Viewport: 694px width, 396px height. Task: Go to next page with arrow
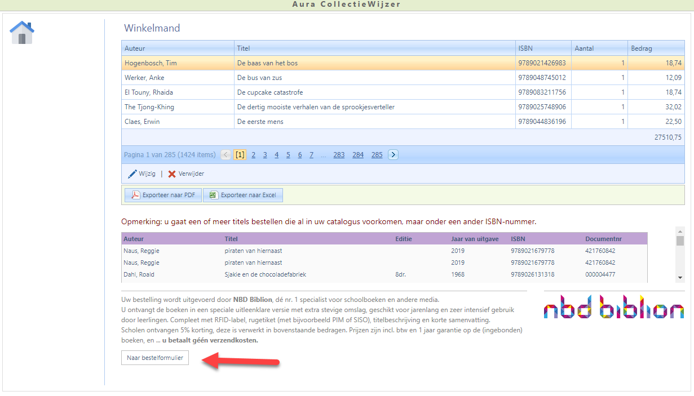393,155
